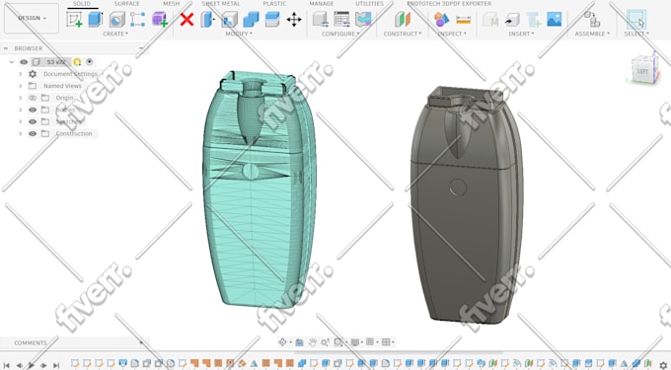Expand the Named Views node
Screen dimensions: 671x370
(x=20, y=86)
